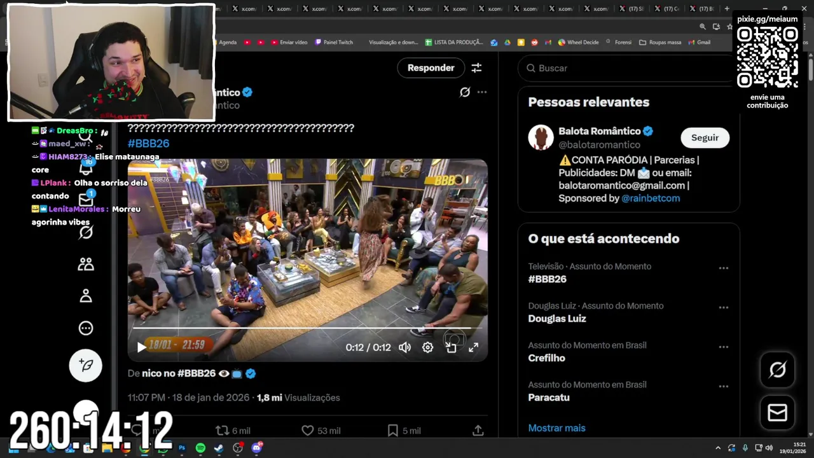
Task: Open the post timestamp 11:07 PM link
Action: pyautogui.click(x=188, y=398)
